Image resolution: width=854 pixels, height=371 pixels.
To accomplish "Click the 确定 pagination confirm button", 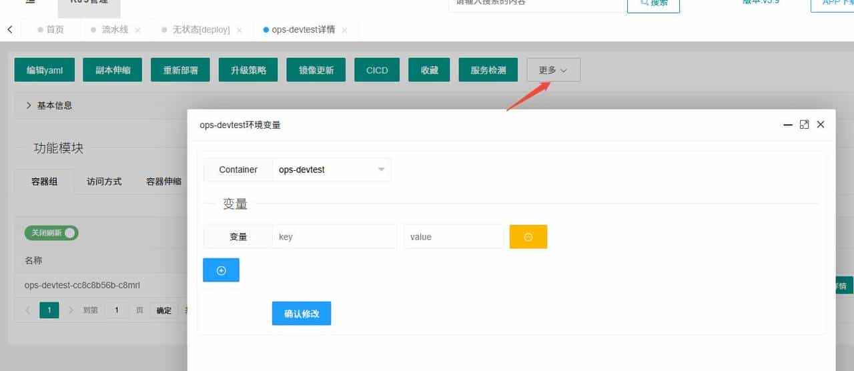I will (164, 310).
